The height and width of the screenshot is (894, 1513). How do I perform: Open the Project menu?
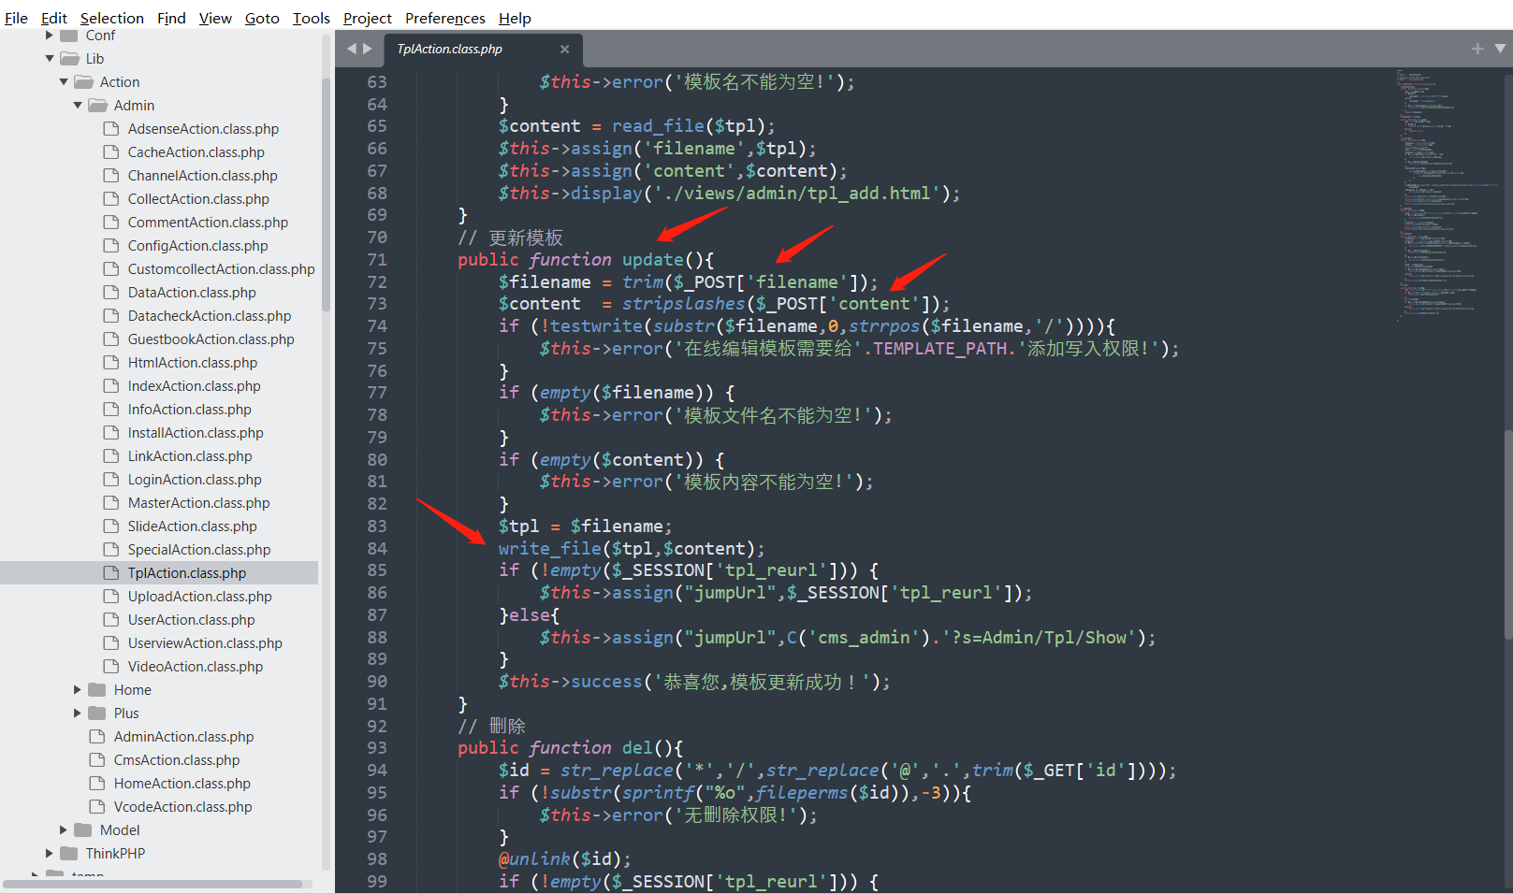(x=367, y=18)
